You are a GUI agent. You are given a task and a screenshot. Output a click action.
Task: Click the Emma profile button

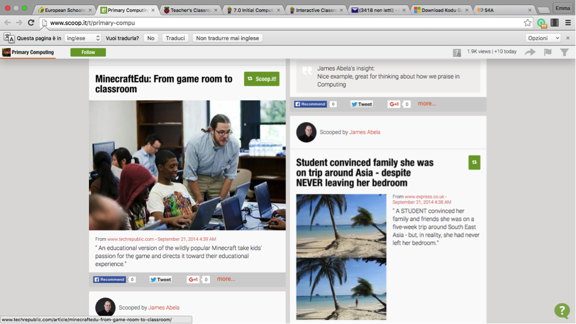click(562, 8)
